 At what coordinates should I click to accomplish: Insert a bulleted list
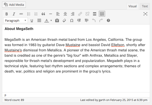(29, 14)
